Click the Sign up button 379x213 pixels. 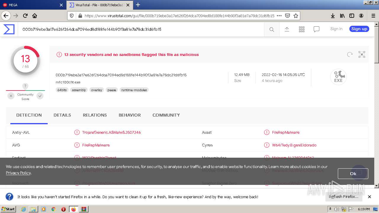359,29
